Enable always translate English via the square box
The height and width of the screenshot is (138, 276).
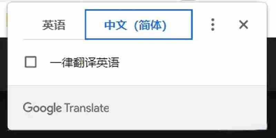point(31,62)
